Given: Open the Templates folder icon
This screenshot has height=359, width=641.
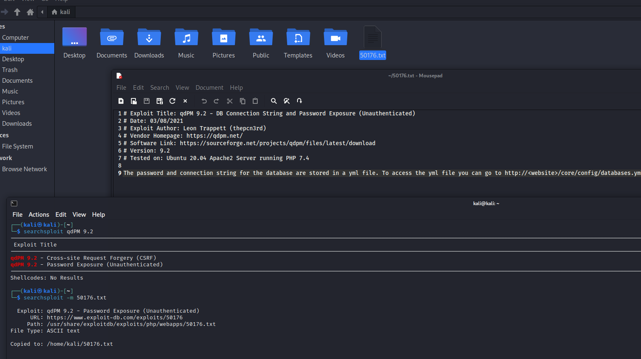Looking at the screenshot, I should (x=298, y=37).
